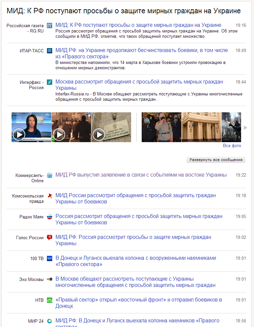Click source name МИР 24

click(36, 321)
